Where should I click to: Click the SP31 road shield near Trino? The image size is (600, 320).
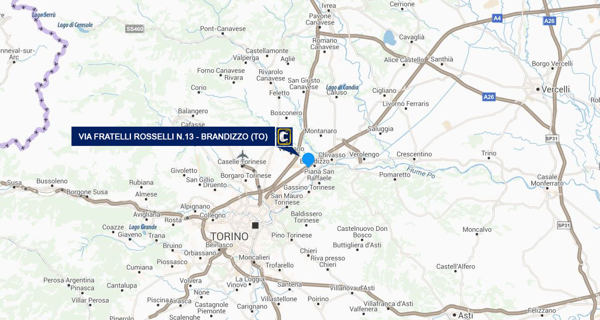coord(551,139)
